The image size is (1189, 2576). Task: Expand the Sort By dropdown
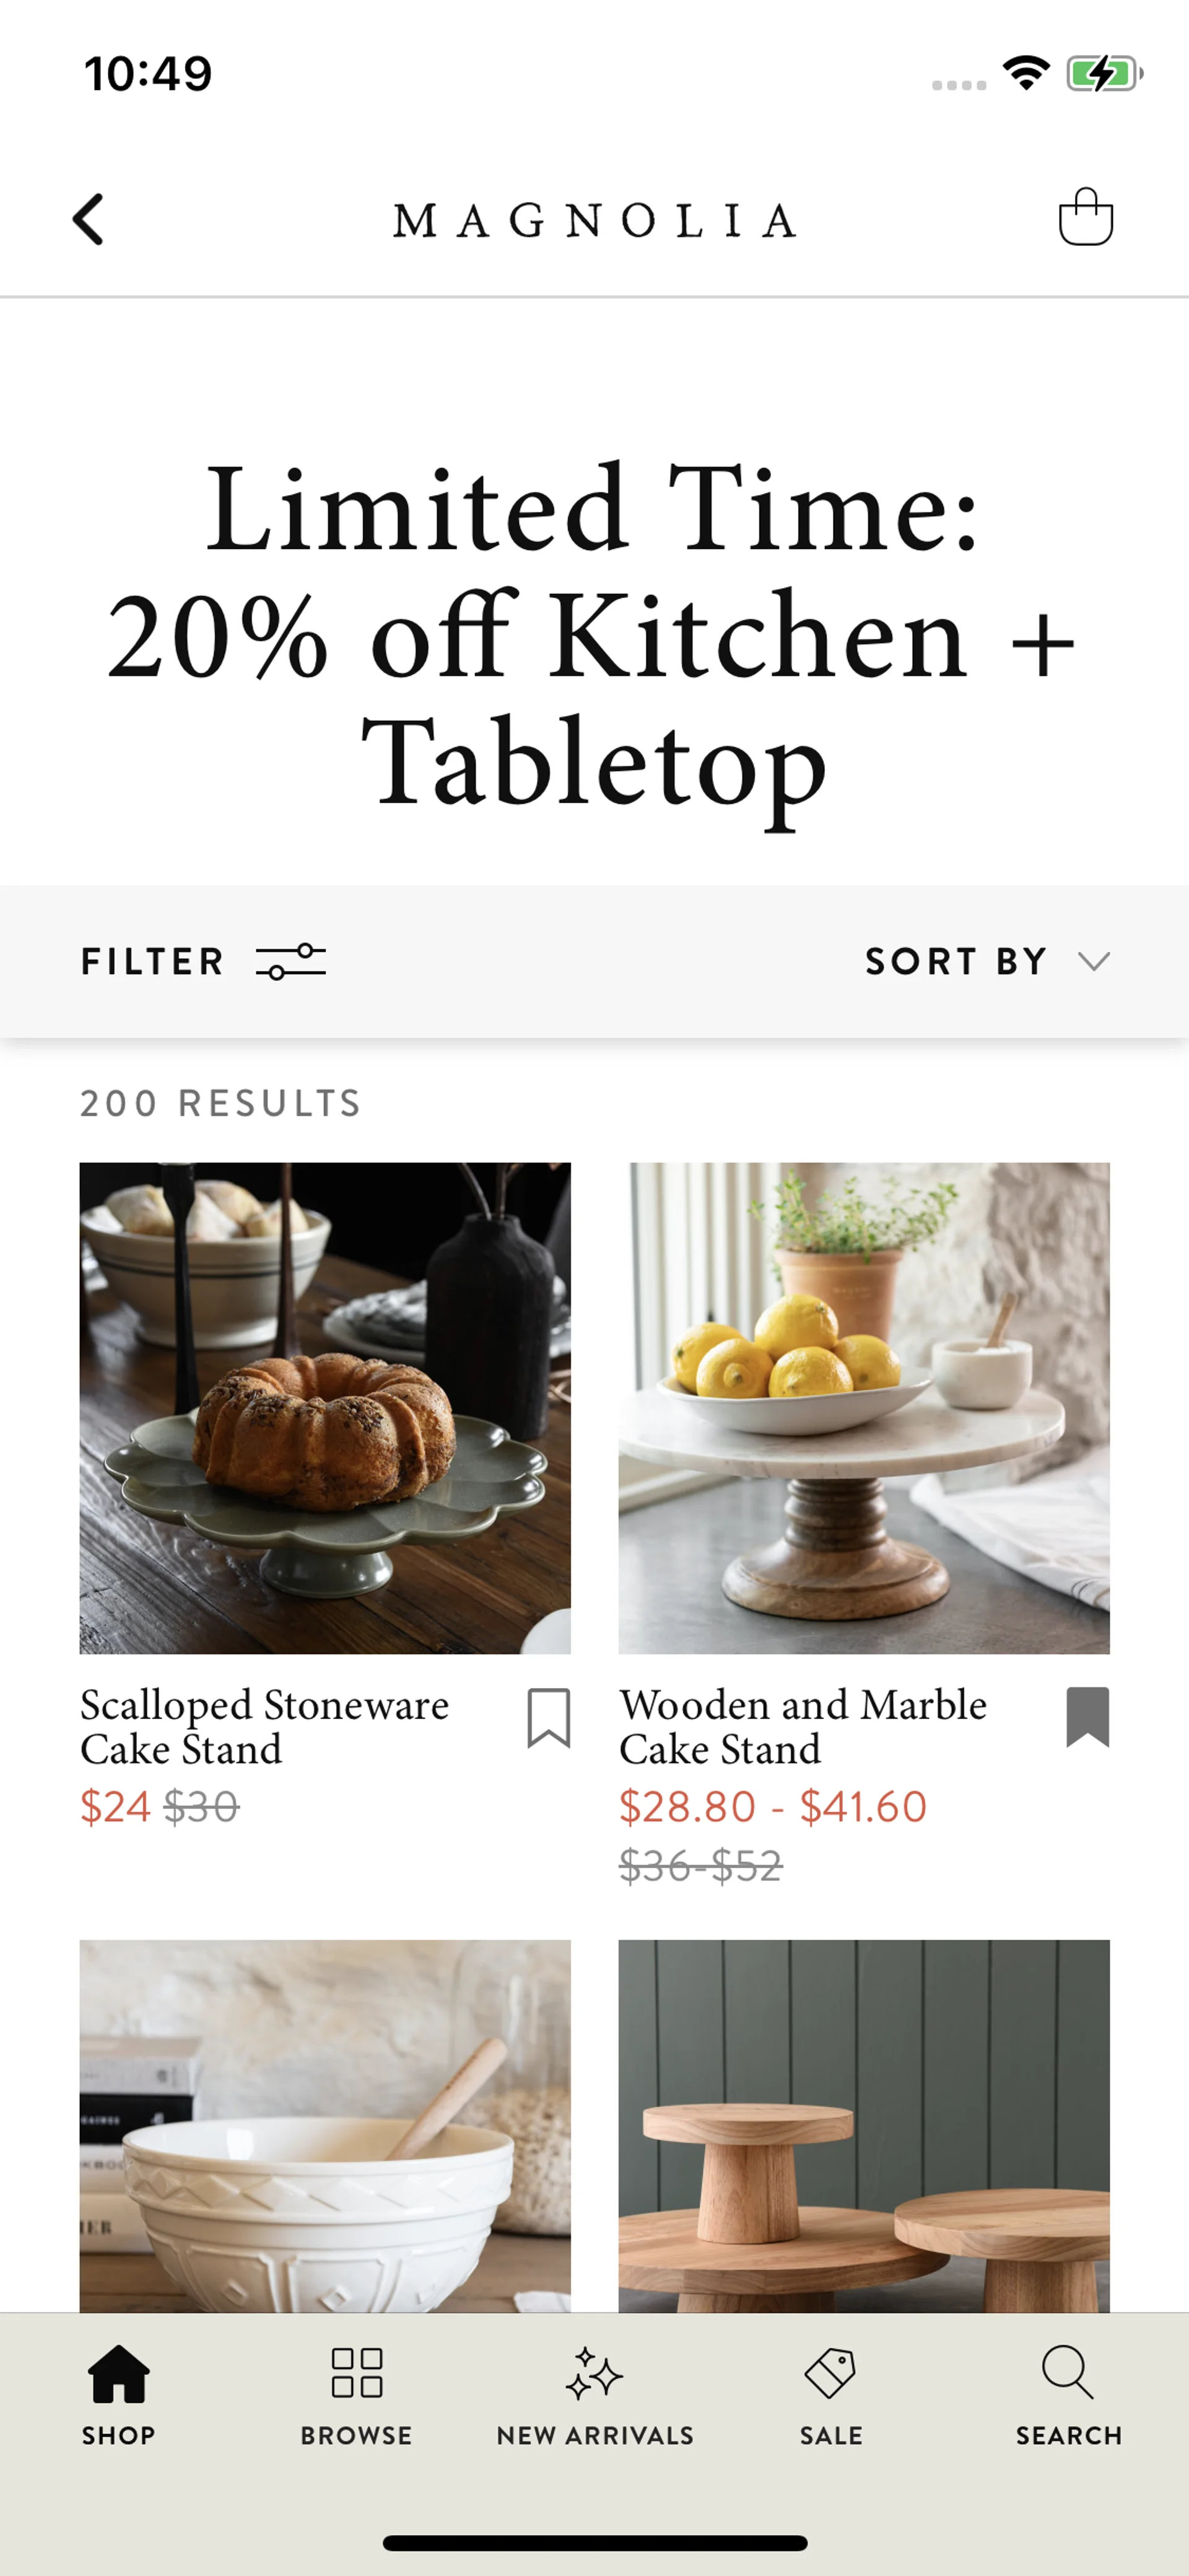(955, 961)
